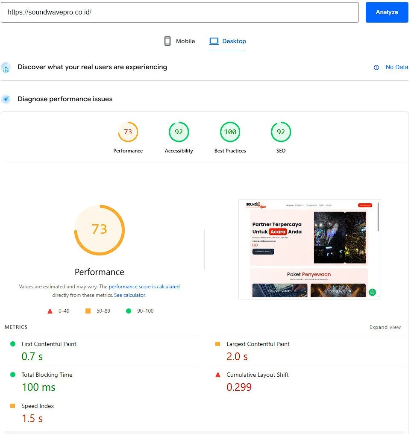This screenshot has width=411, height=434.
Task: Click the URL input field
Action: (x=179, y=12)
